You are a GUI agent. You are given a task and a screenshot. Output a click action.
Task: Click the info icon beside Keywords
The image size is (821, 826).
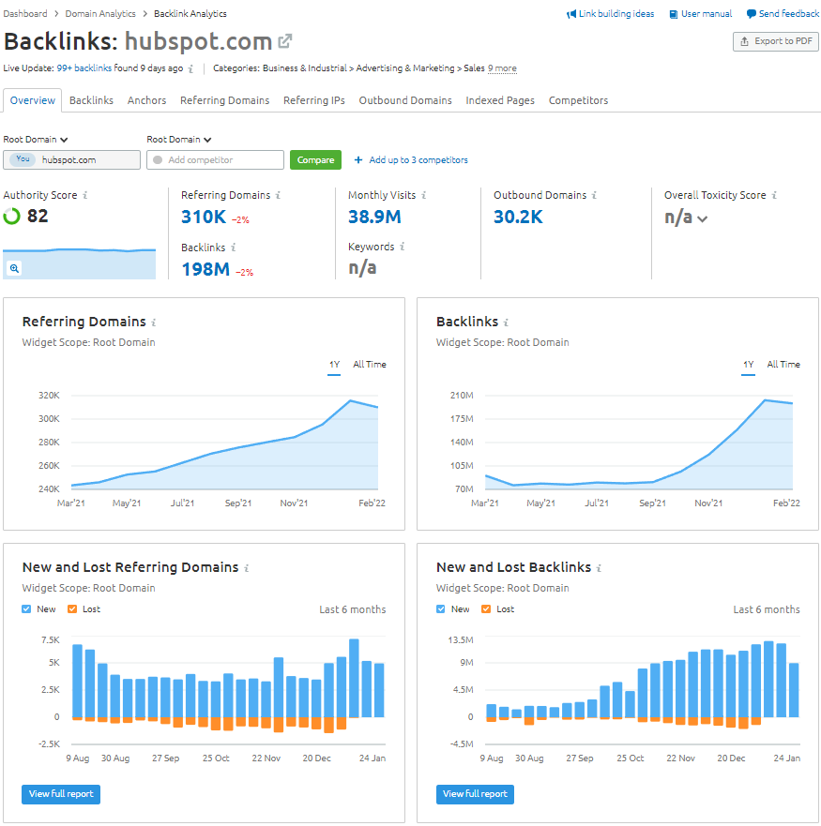click(402, 246)
